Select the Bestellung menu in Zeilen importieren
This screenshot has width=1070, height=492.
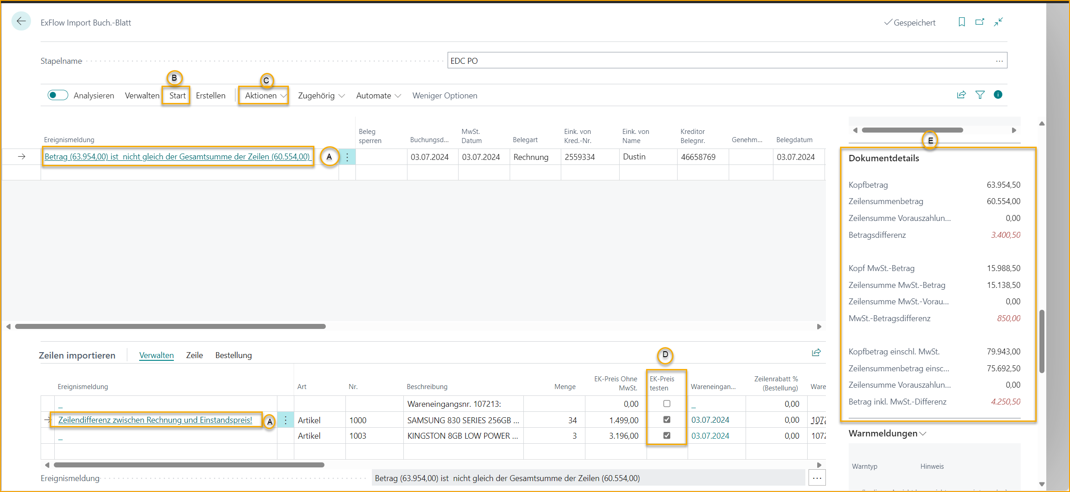pos(233,355)
